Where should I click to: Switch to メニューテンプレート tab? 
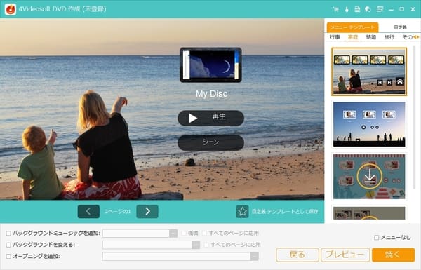coord(352,27)
